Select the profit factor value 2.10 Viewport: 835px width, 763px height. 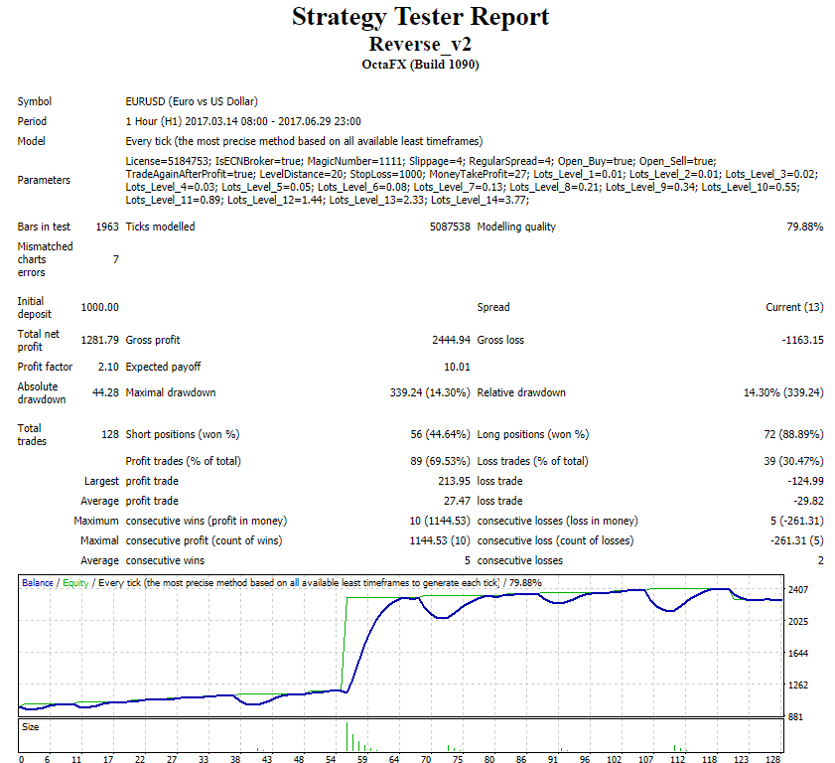click(x=107, y=367)
